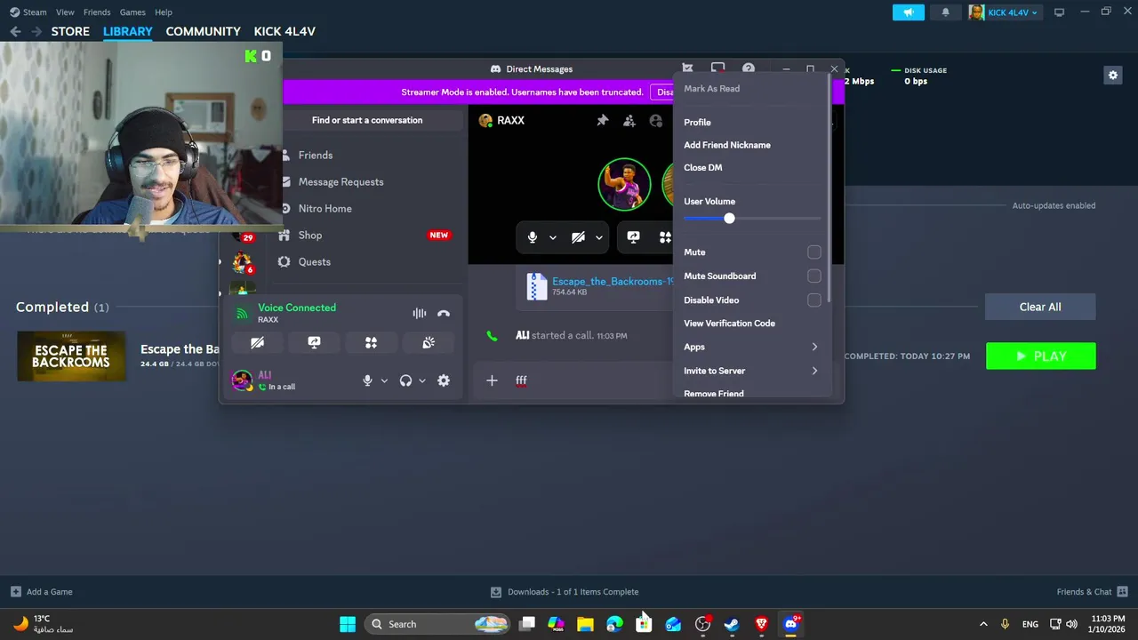
Task: Open Discord inbox icon in title bar
Action: pos(717,68)
